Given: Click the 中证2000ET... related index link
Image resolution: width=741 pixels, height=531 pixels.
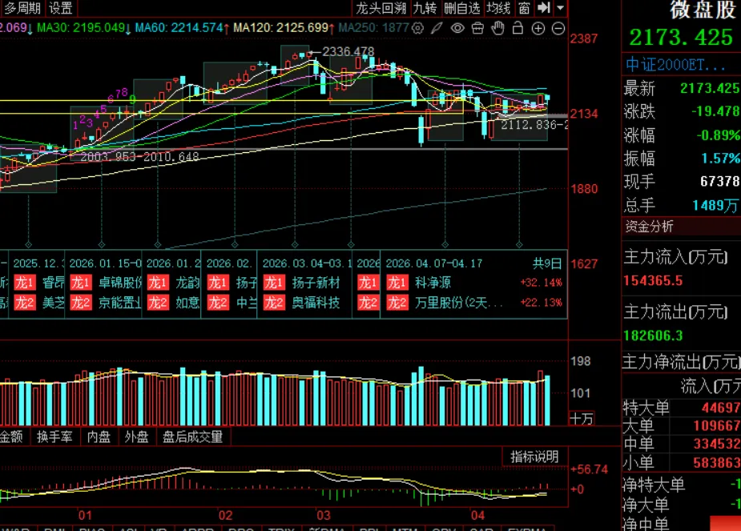Looking at the screenshot, I should [x=675, y=64].
